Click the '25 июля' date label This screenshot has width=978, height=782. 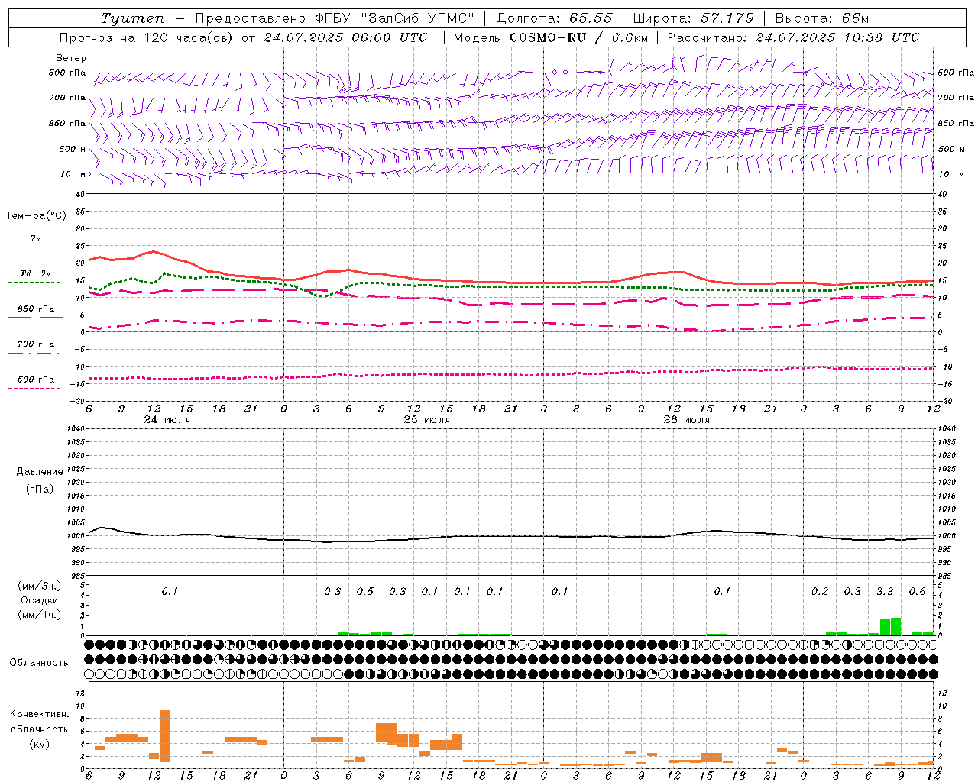[427, 420]
